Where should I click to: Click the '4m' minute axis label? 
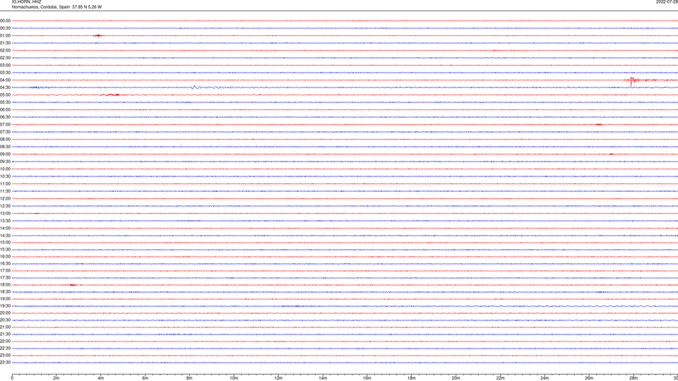click(x=101, y=378)
